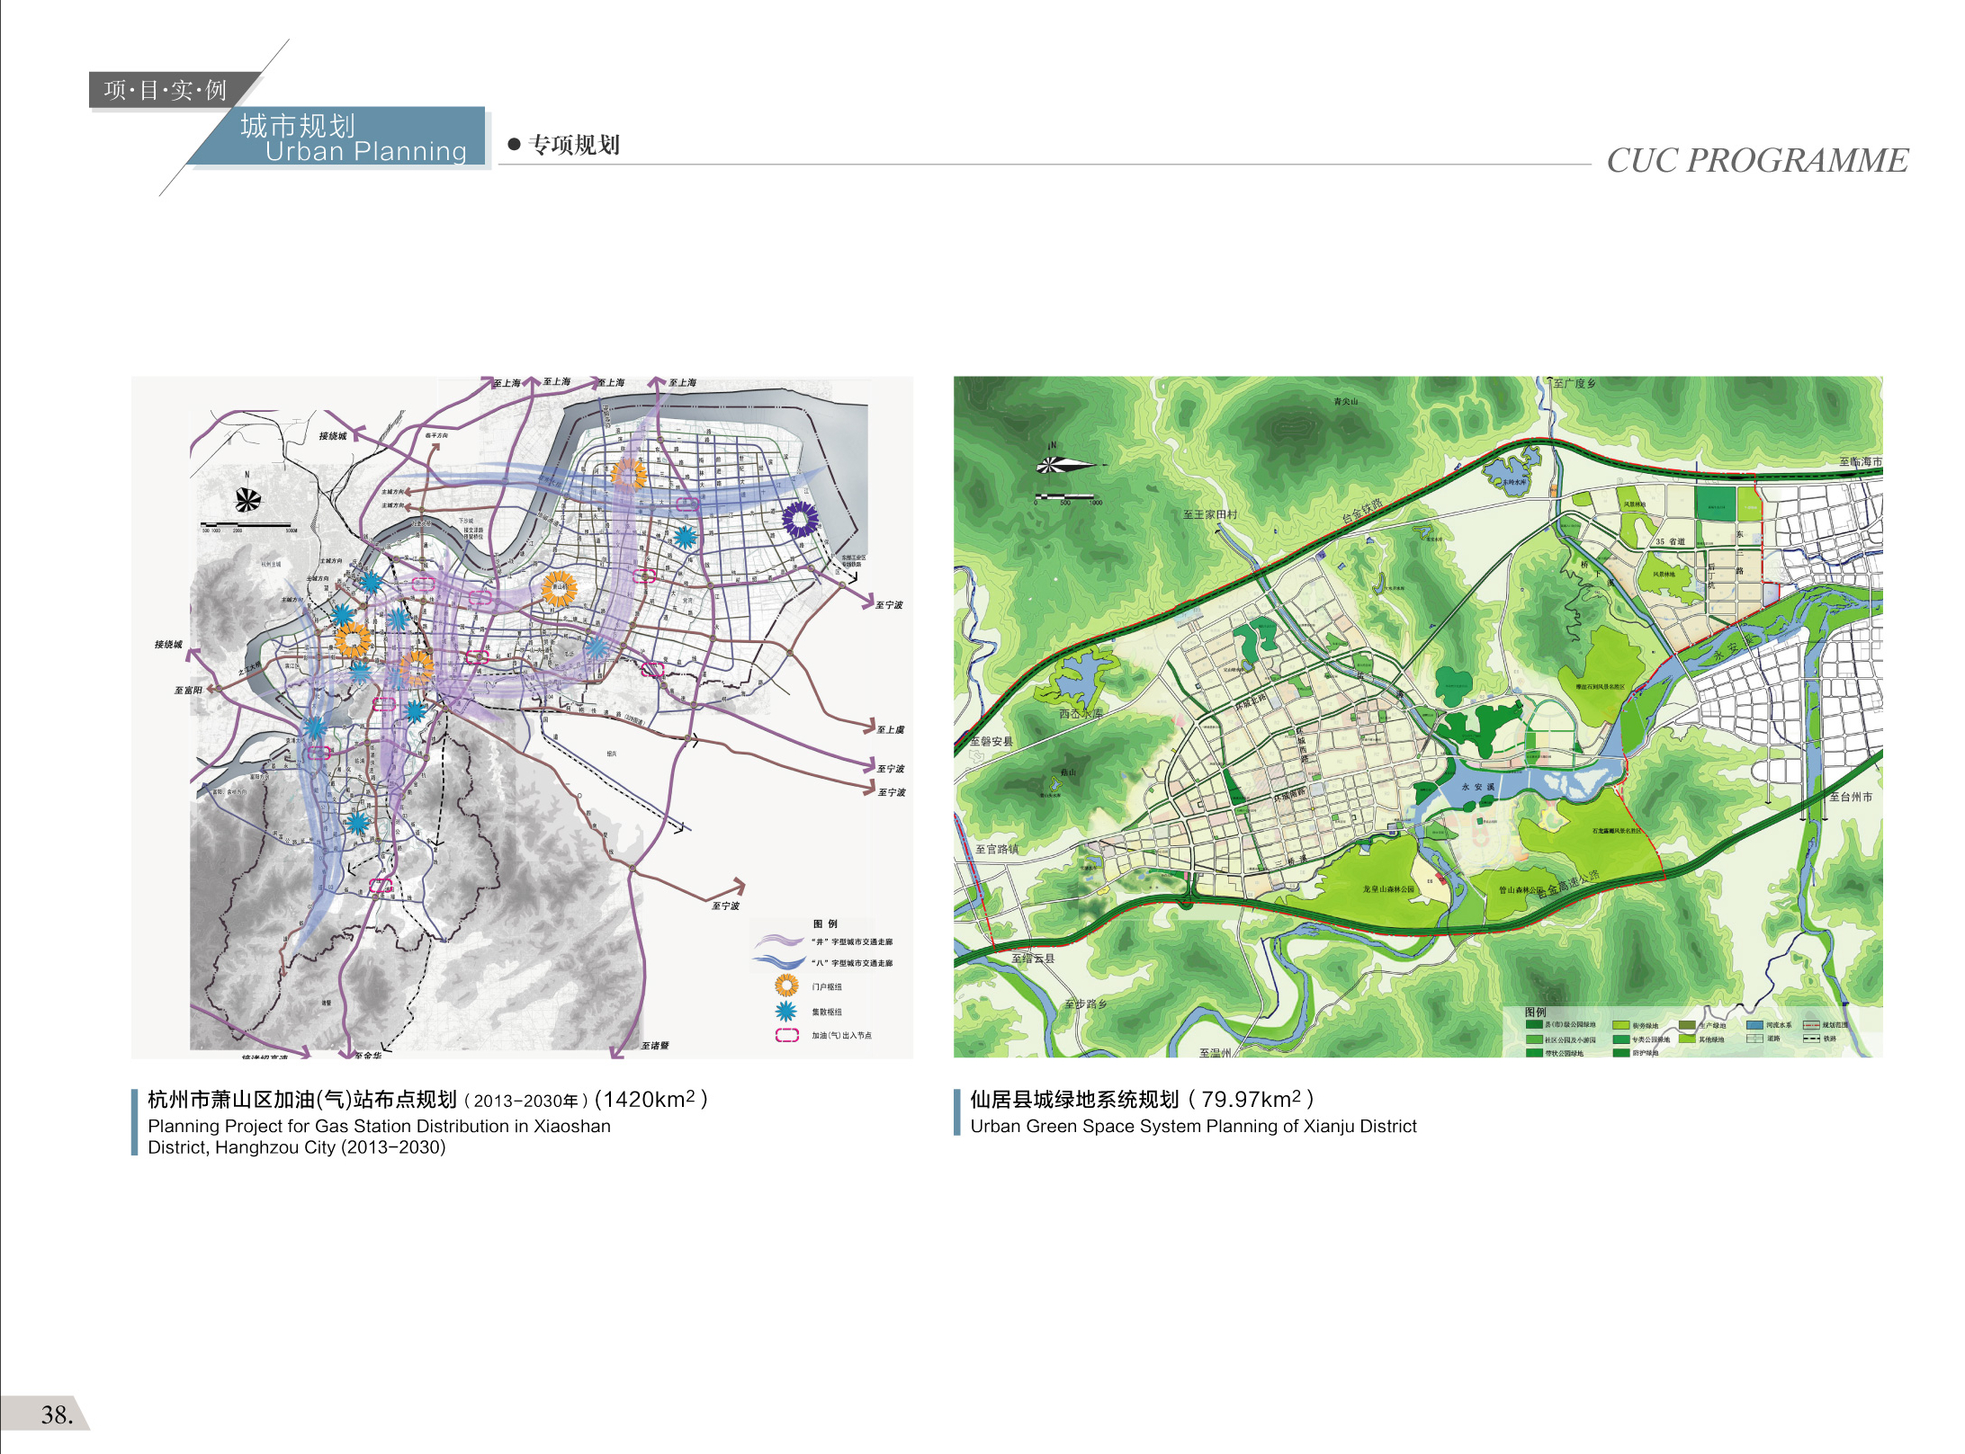Click the large purple hub symbol on Xiaoshan map
This screenshot has width=1965, height=1454.
[800, 520]
